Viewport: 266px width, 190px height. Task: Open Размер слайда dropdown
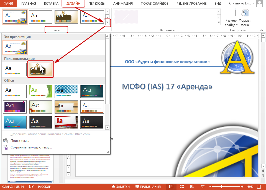231,18
